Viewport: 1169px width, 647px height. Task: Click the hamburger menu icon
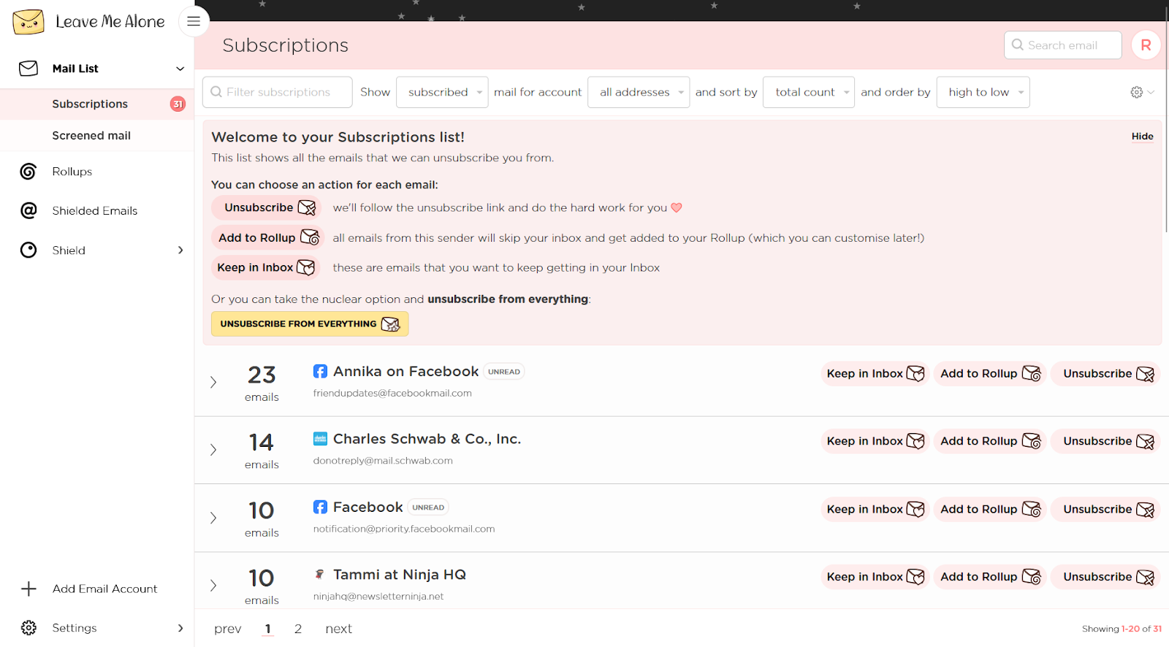194,21
